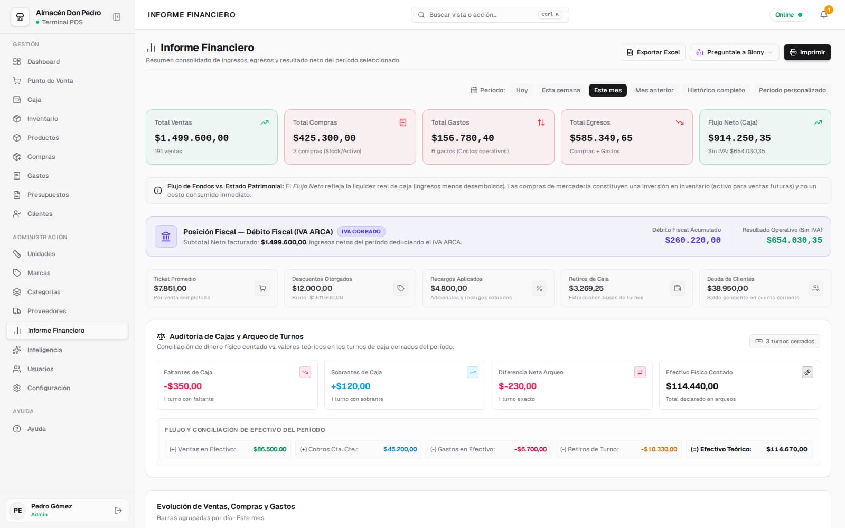Image resolution: width=845 pixels, height=528 pixels.
Task: Click the arrows icon in Total Gastos card
Action: 541,122
